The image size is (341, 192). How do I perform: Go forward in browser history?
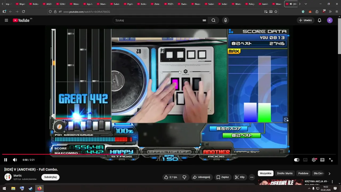(x=17, y=11)
